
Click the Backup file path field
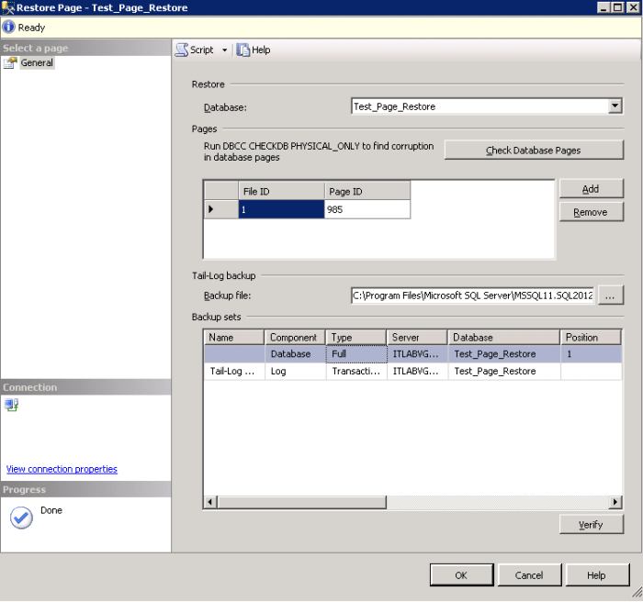[472, 295]
